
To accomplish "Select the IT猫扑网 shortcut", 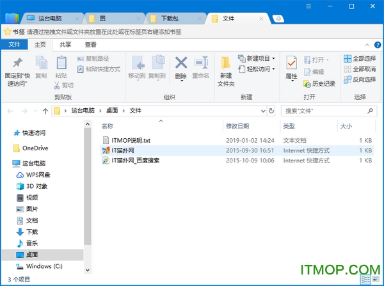I will [x=237, y=150].
